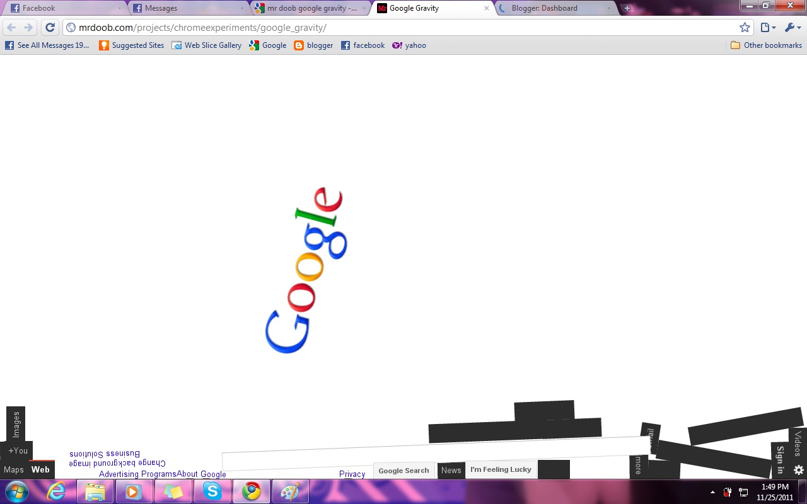Image resolution: width=807 pixels, height=504 pixels.
Task: Open Windows Media Player from taskbar
Action: tap(134, 491)
